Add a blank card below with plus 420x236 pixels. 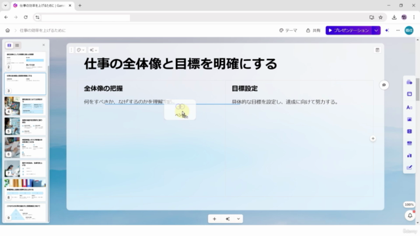215,219
